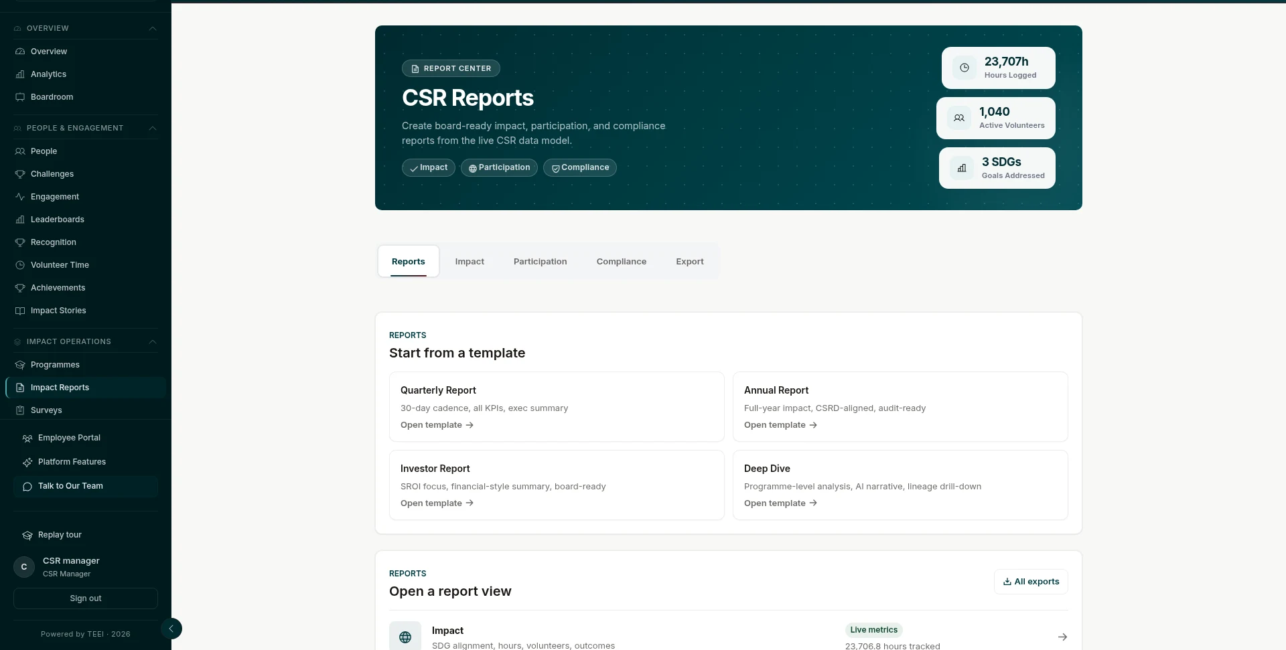Click '23,706.8 hours tracked' text
Image resolution: width=1286 pixels, height=650 pixels.
[x=893, y=646]
